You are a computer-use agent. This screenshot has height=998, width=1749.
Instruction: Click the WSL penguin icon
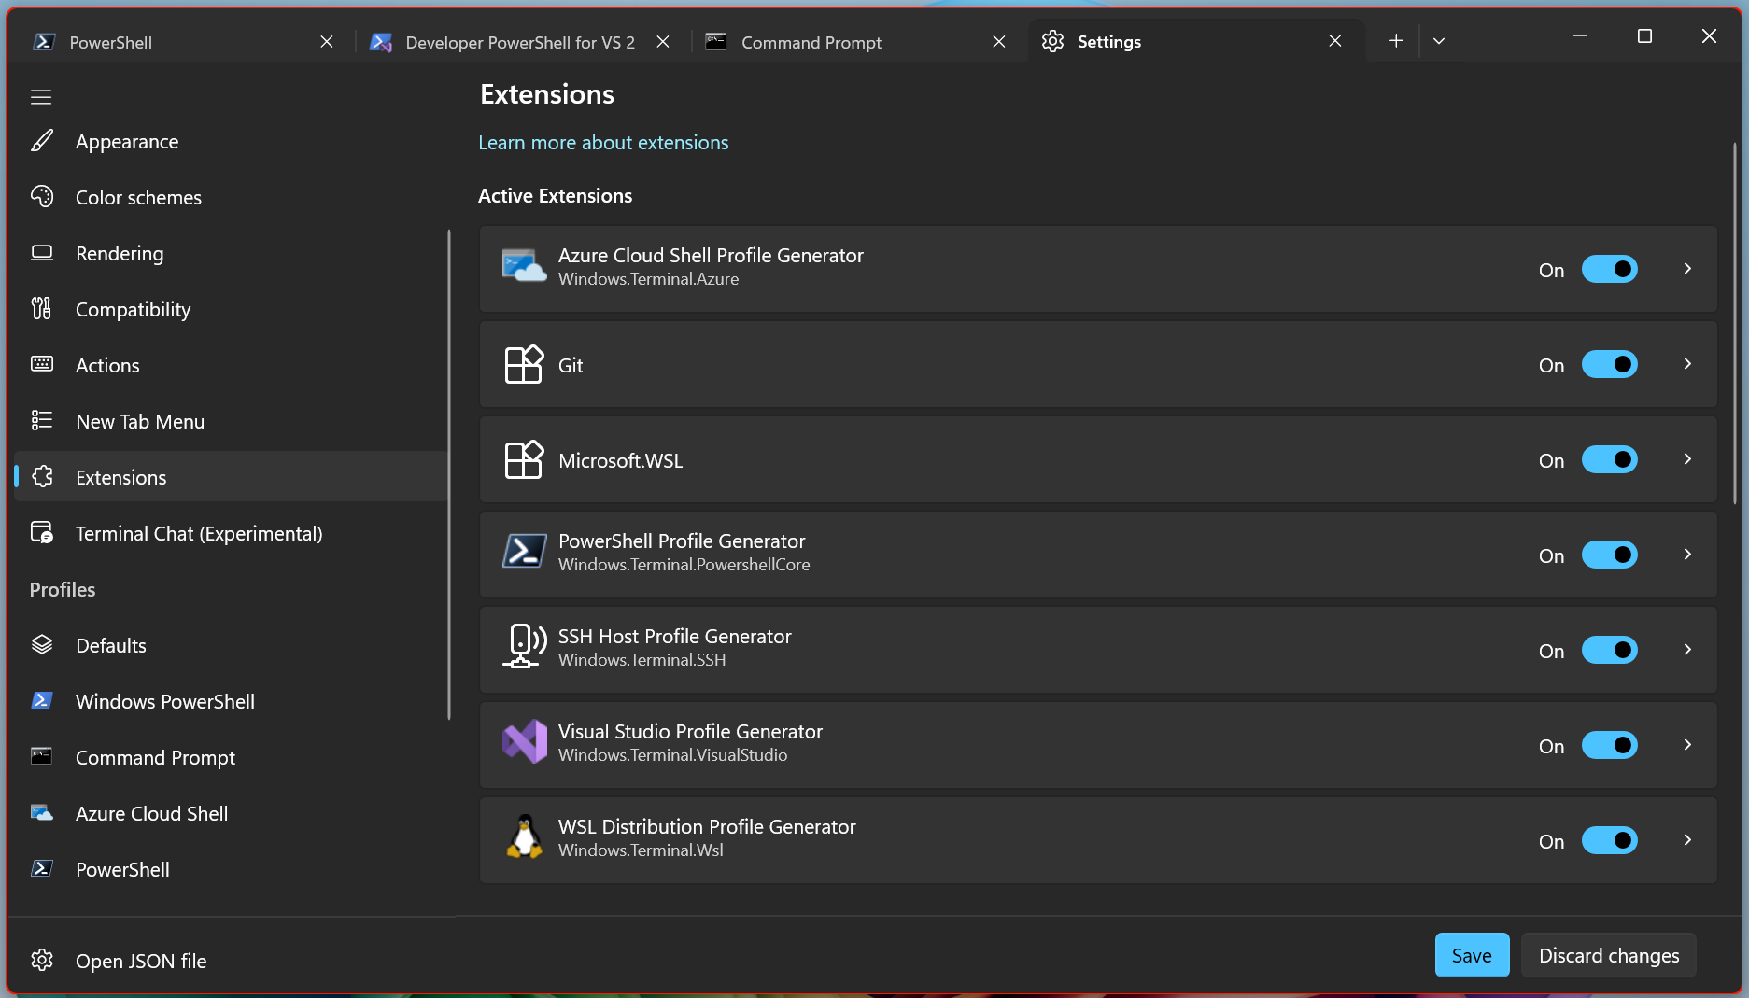point(524,837)
